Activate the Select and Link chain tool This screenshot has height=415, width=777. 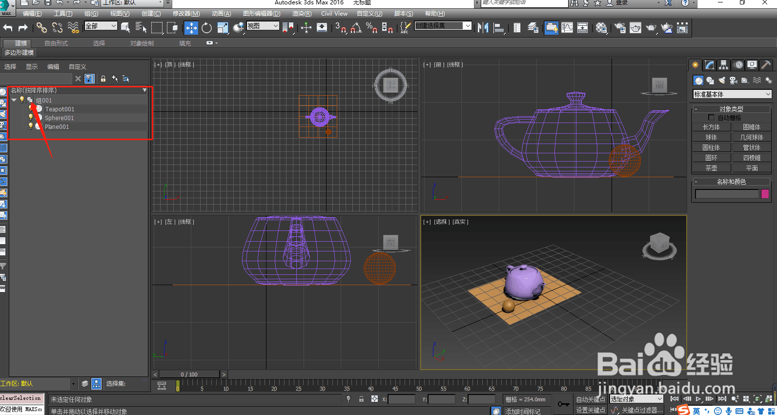(41, 28)
